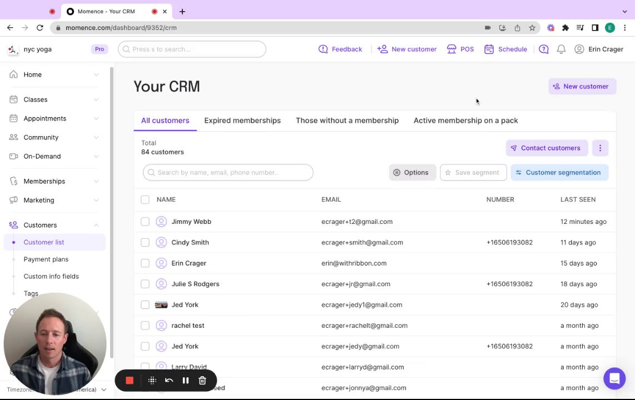635x400 pixels.
Task: Open a new browser tab
Action: click(x=182, y=11)
